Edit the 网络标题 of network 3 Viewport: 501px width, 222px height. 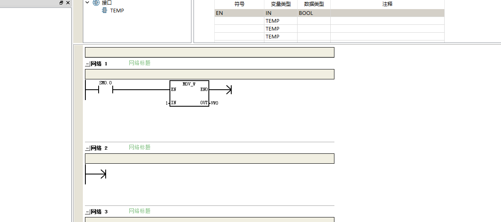click(140, 211)
